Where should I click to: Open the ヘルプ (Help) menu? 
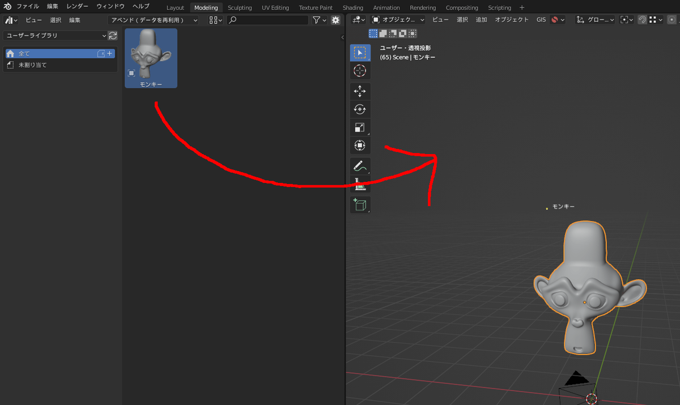(141, 6)
